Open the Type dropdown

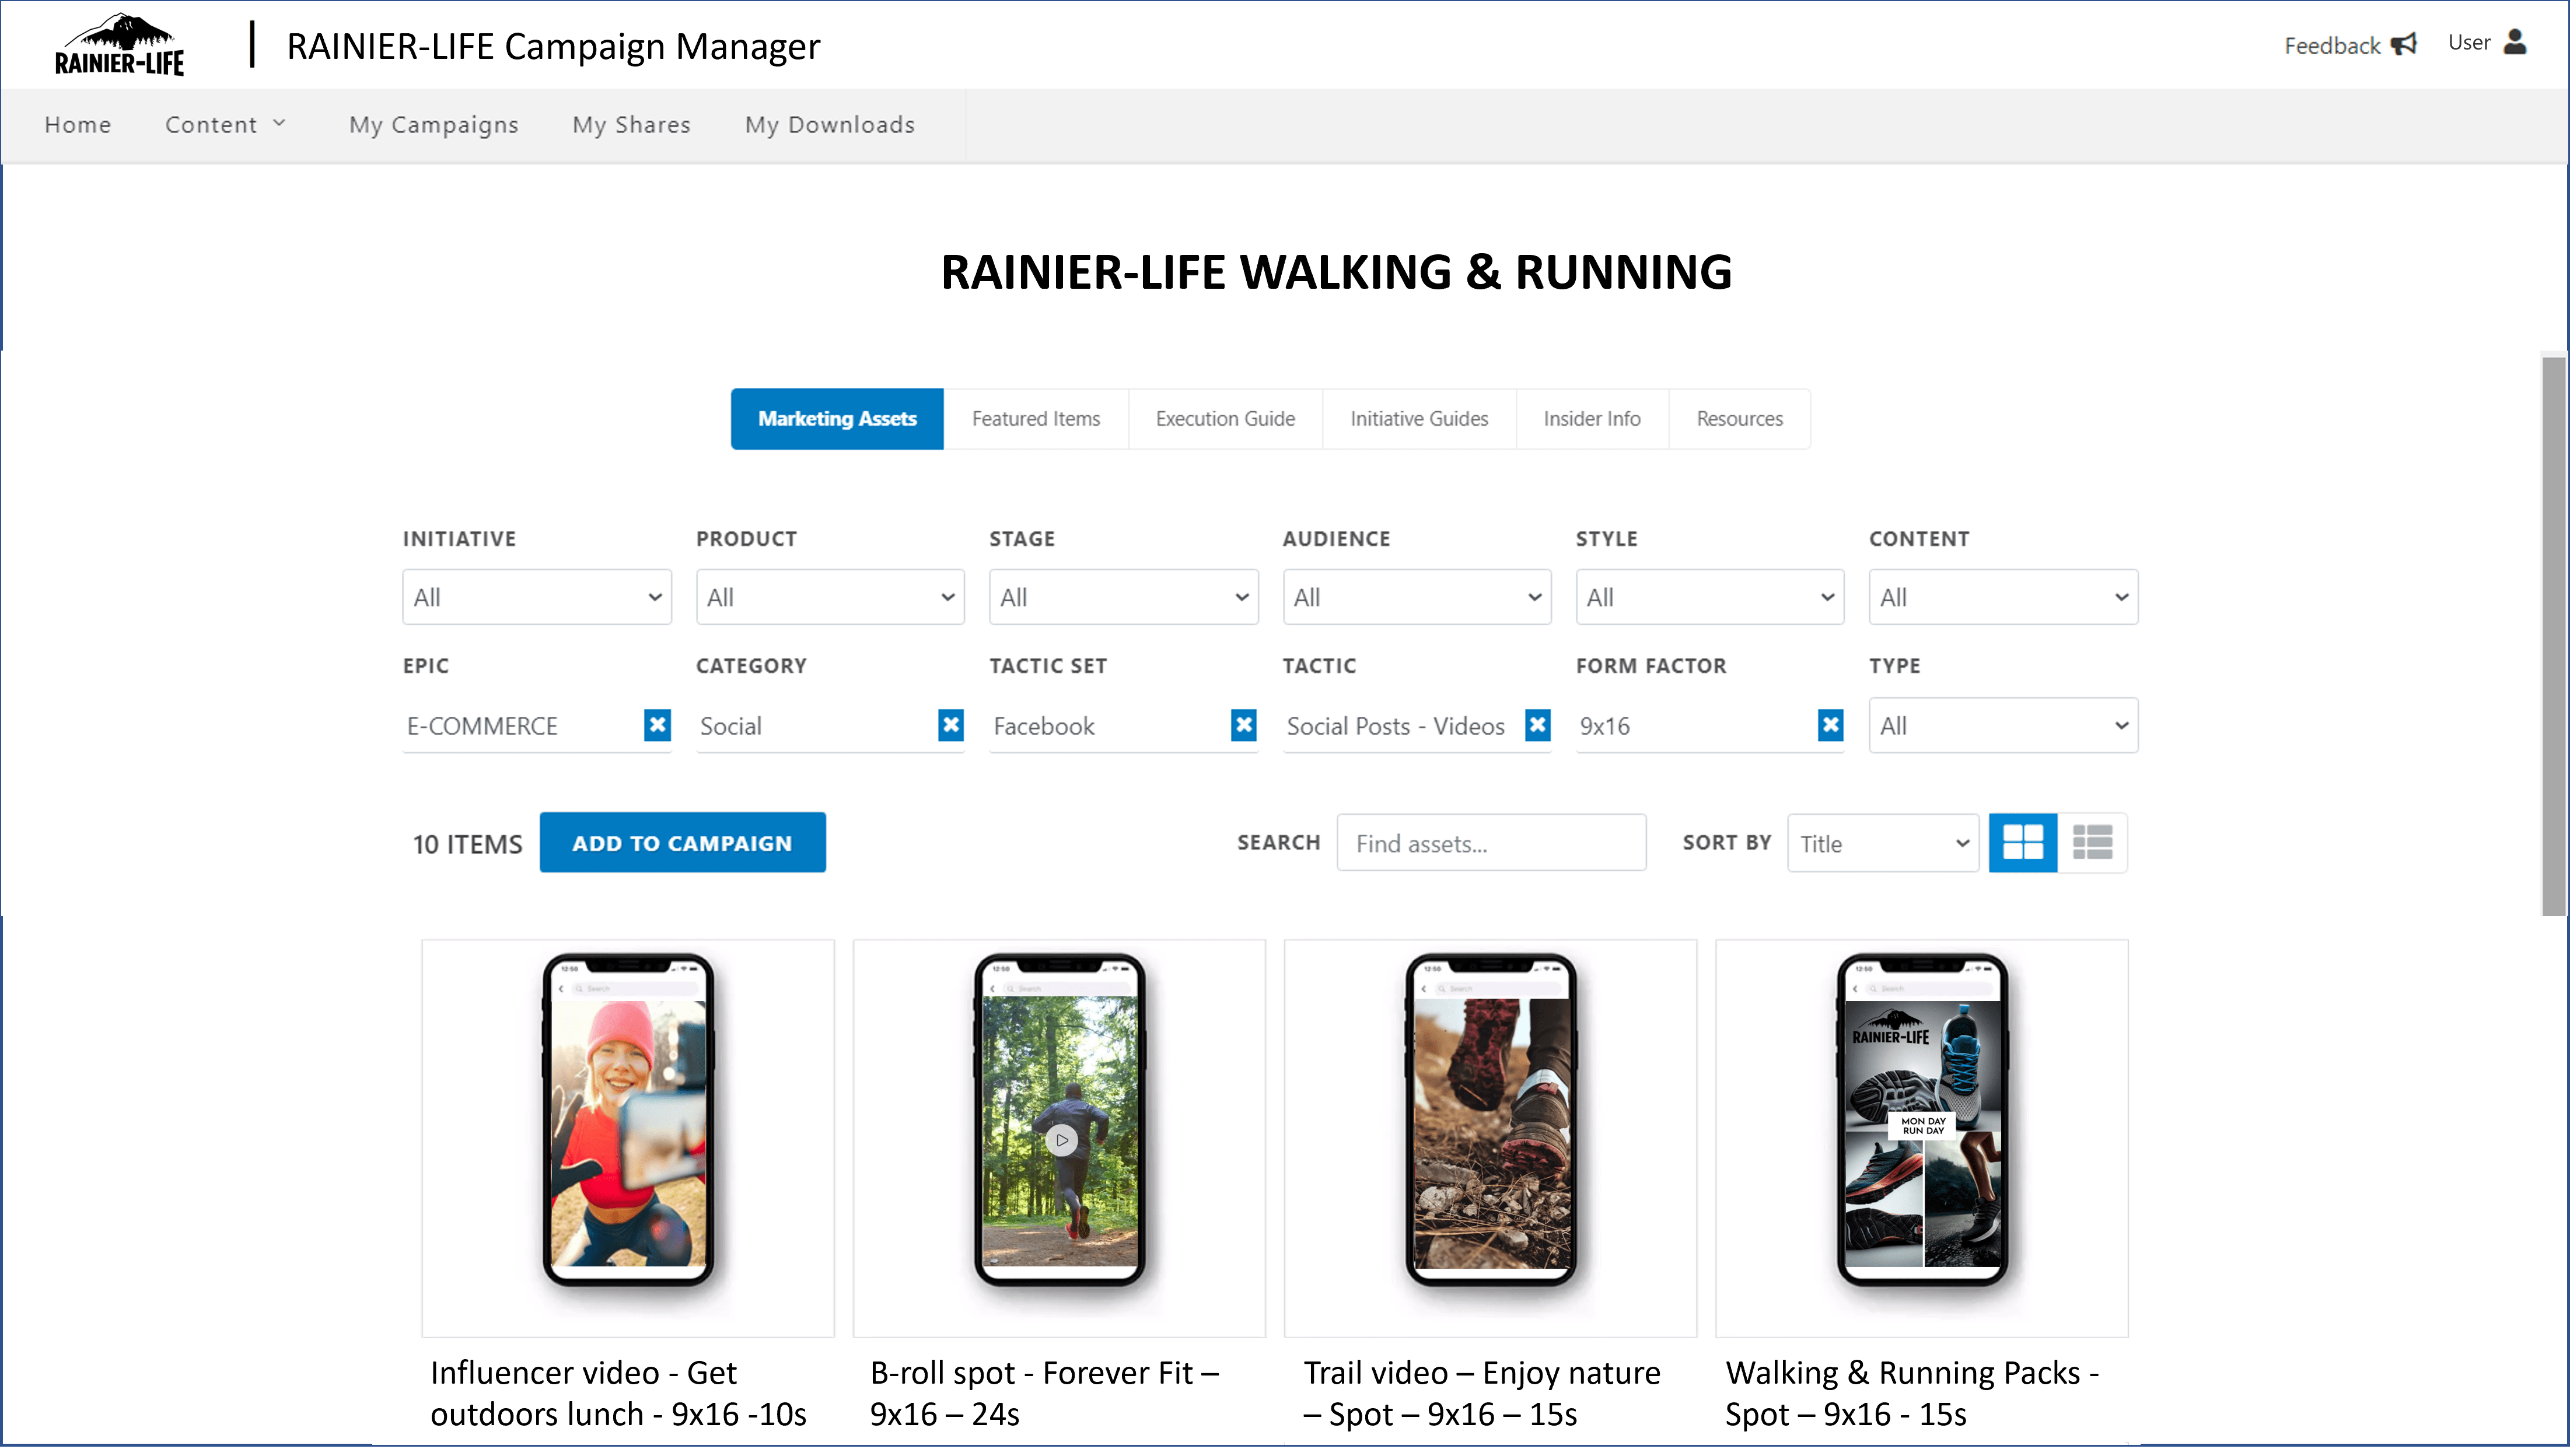(2003, 726)
